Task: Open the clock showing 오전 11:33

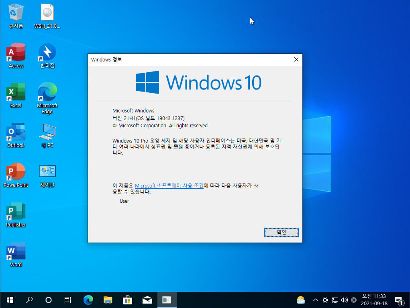Action: coord(374,300)
